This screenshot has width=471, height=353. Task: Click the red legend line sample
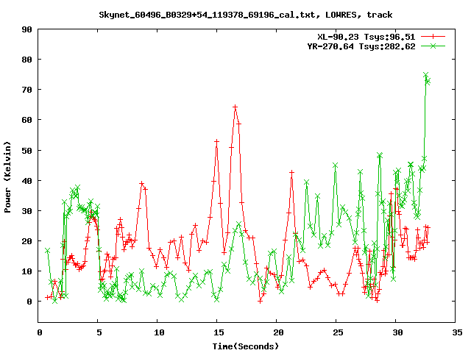(x=433, y=37)
